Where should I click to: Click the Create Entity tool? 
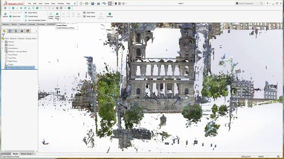tap(51, 16)
